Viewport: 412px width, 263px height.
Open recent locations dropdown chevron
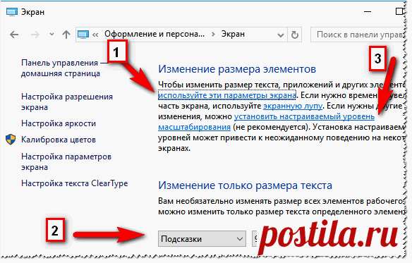(51, 35)
